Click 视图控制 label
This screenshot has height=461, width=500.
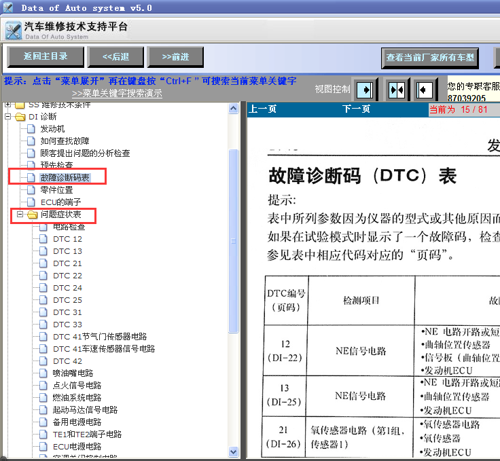pyautogui.click(x=332, y=89)
